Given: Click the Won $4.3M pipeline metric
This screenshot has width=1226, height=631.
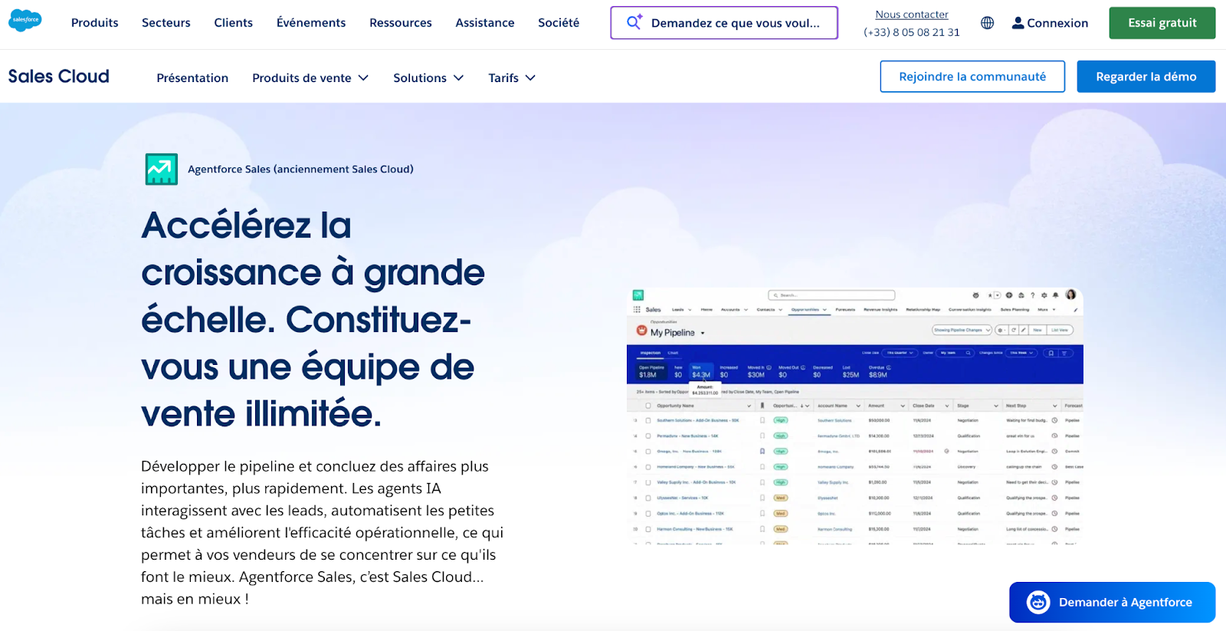Looking at the screenshot, I should pyautogui.click(x=701, y=371).
